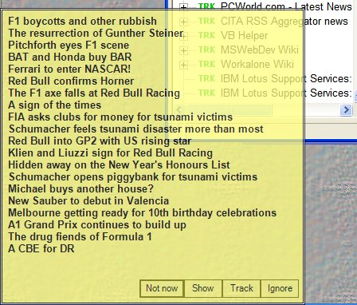The width and height of the screenshot is (357, 305).
Task: Click TRK icon next to CITA RSS Aggregator
Action: coord(206,21)
